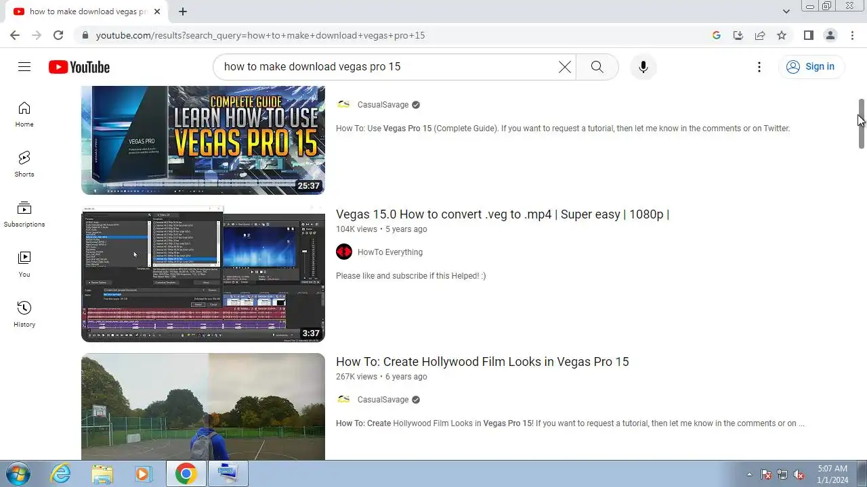Open a new browser tab
867x487 pixels.
(x=183, y=11)
